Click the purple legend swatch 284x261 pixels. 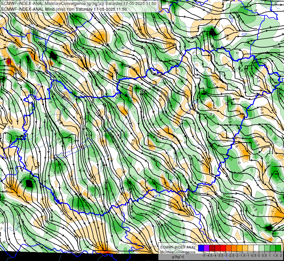click(x=207, y=248)
